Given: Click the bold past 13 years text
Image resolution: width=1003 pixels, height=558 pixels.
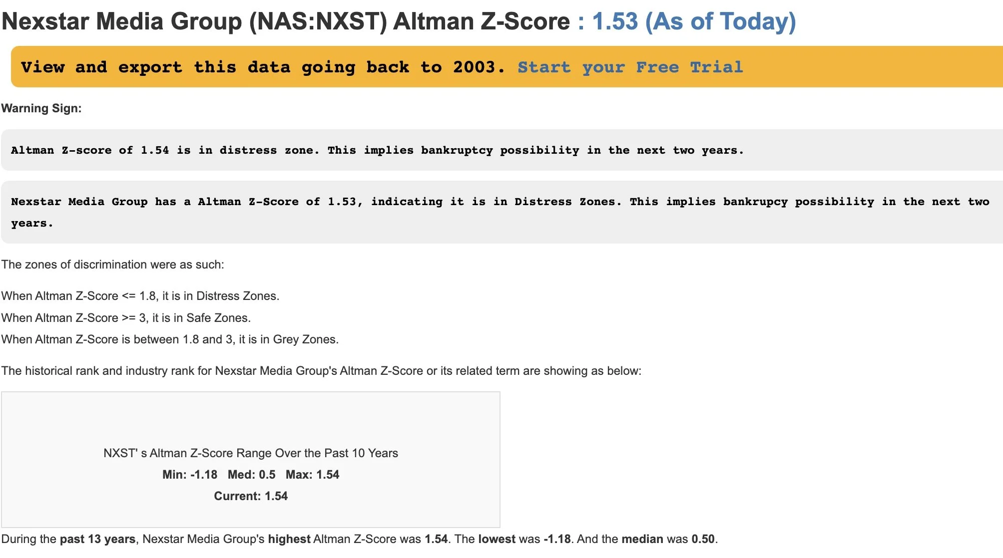Looking at the screenshot, I should [97, 539].
